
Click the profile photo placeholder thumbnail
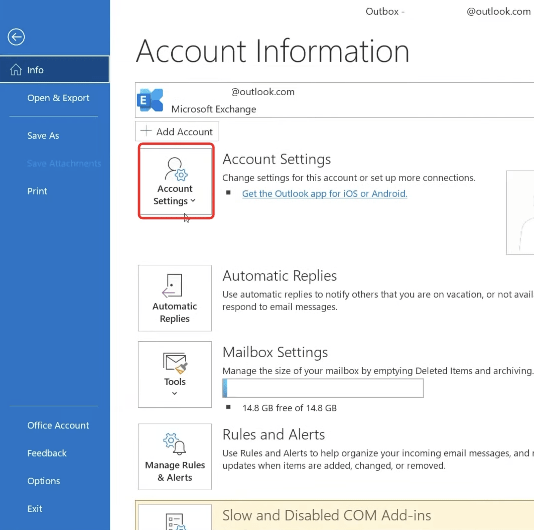pos(520,213)
